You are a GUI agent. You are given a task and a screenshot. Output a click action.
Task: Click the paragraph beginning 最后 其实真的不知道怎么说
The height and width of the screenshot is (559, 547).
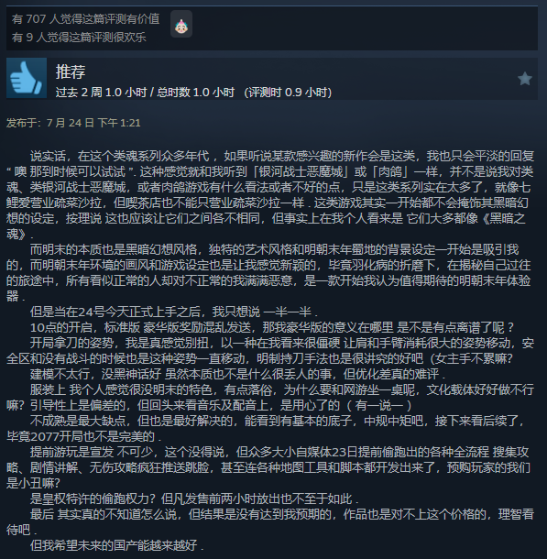[x=270, y=522]
